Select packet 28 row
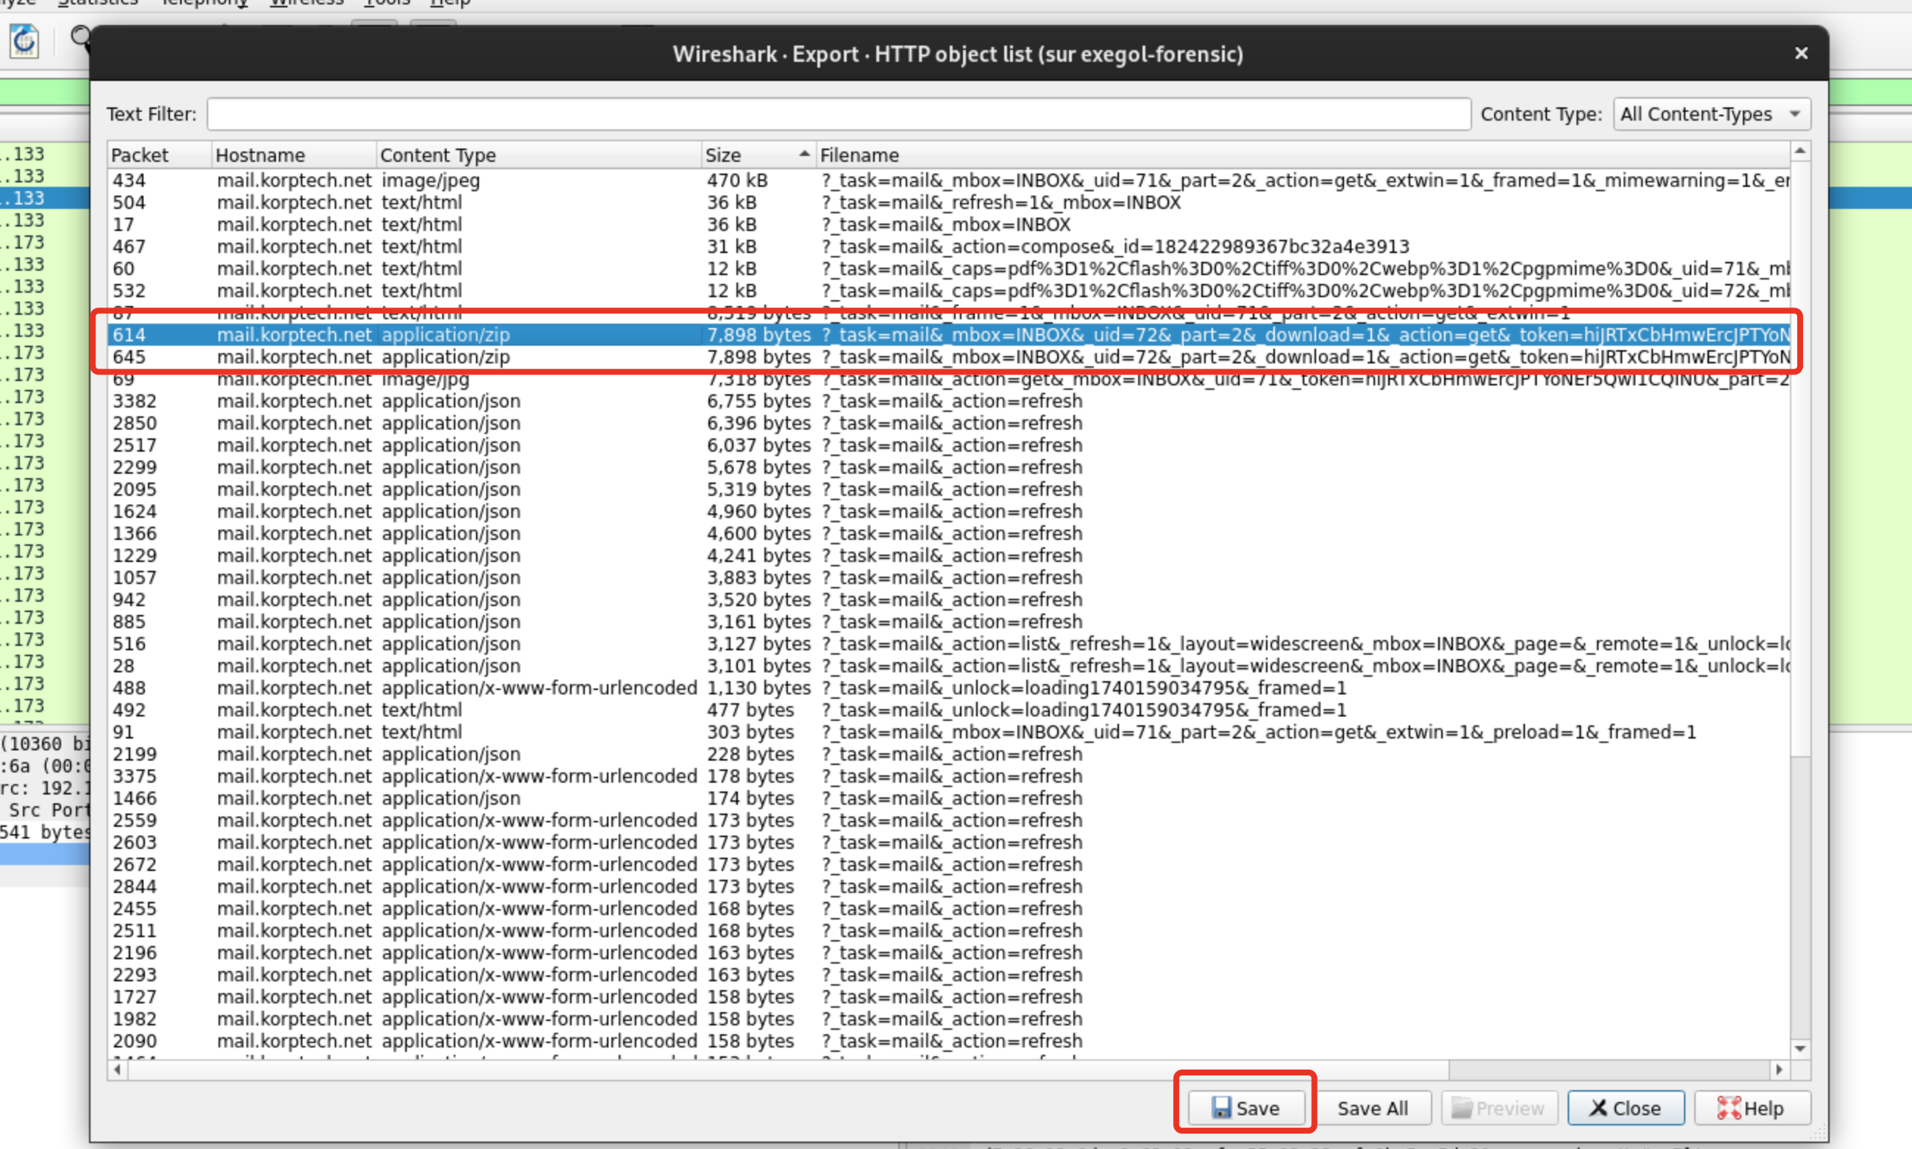 (x=949, y=666)
